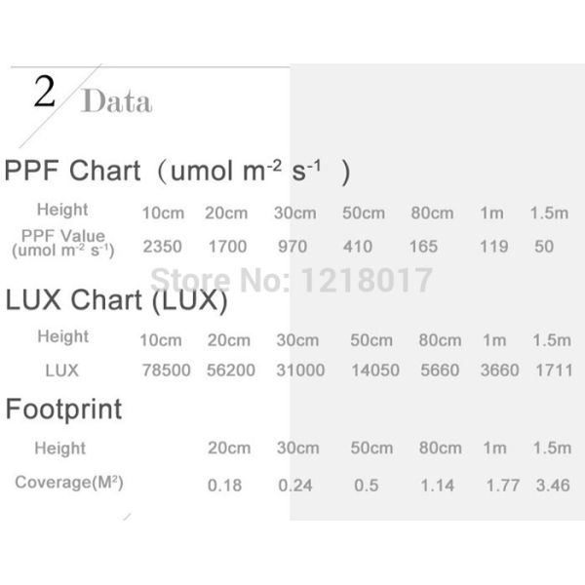
Task: Click the Data section heading
Action: 116,101
